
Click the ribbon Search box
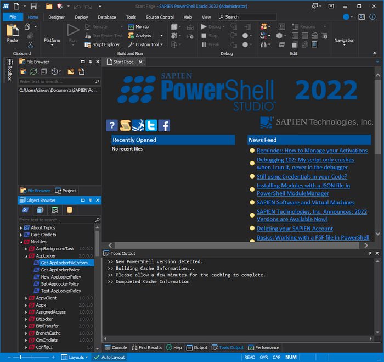[x=247, y=17]
